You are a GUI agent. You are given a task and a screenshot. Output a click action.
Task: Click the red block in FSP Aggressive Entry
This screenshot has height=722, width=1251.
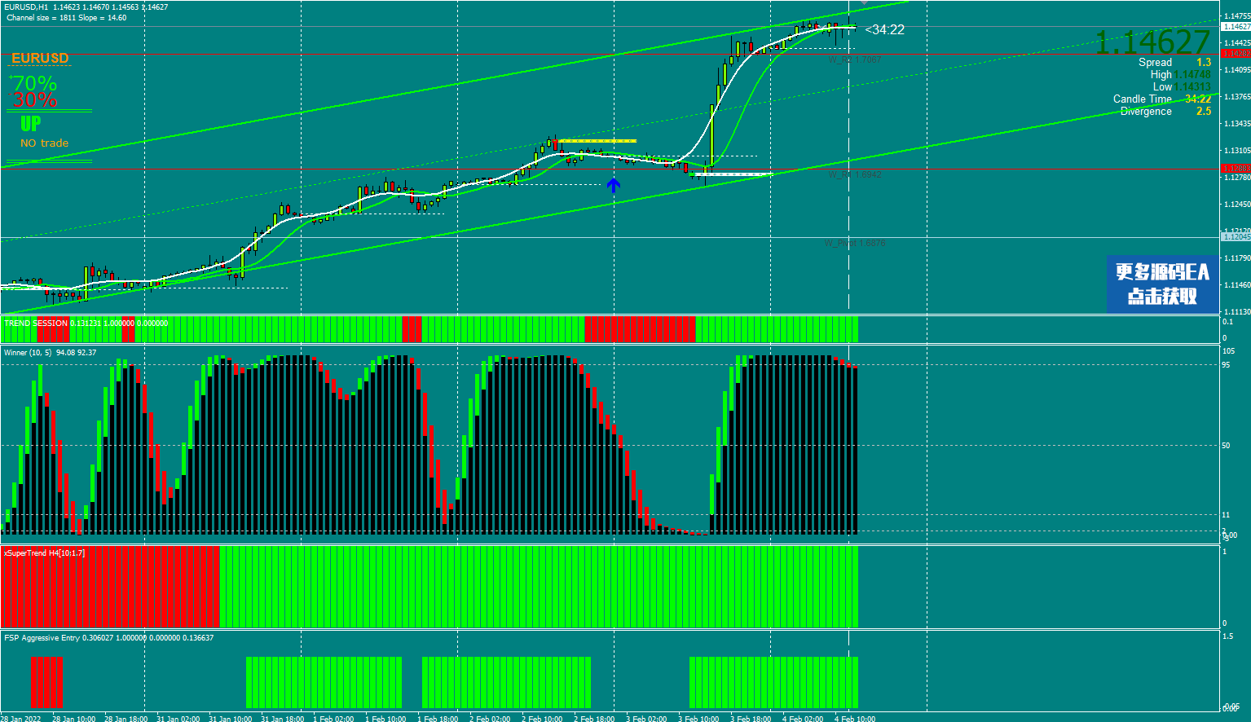point(46,682)
